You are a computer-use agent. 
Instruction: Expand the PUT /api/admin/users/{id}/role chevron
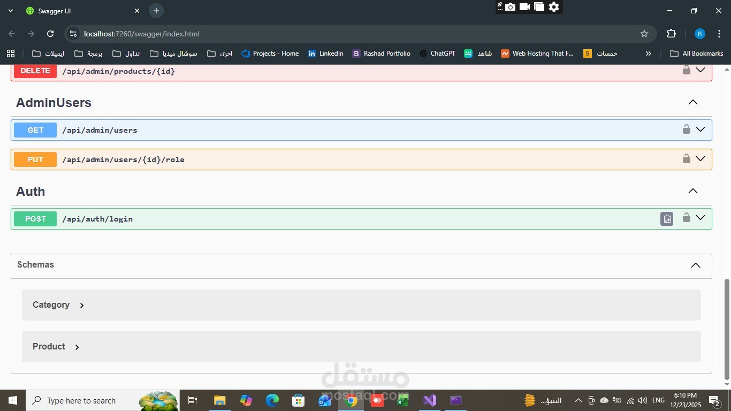700,159
